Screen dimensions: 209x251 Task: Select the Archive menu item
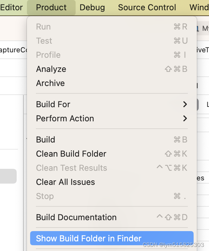[x=50, y=83]
